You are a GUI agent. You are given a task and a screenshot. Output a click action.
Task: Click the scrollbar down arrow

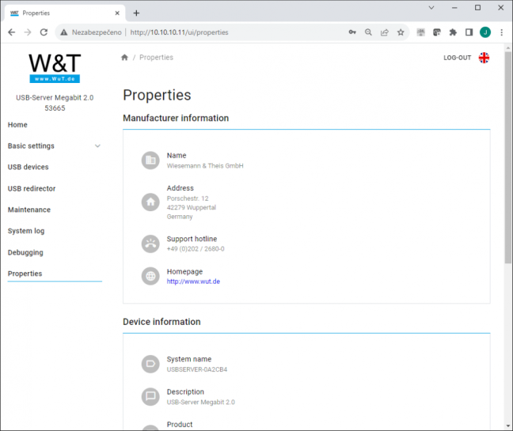point(507,426)
